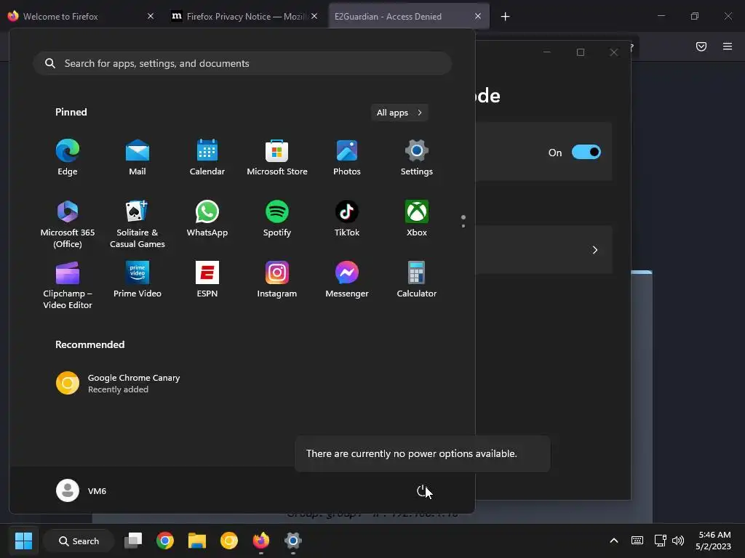This screenshot has width=745, height=558.
Task: Launch Prime Video
Action: point(138,280)
